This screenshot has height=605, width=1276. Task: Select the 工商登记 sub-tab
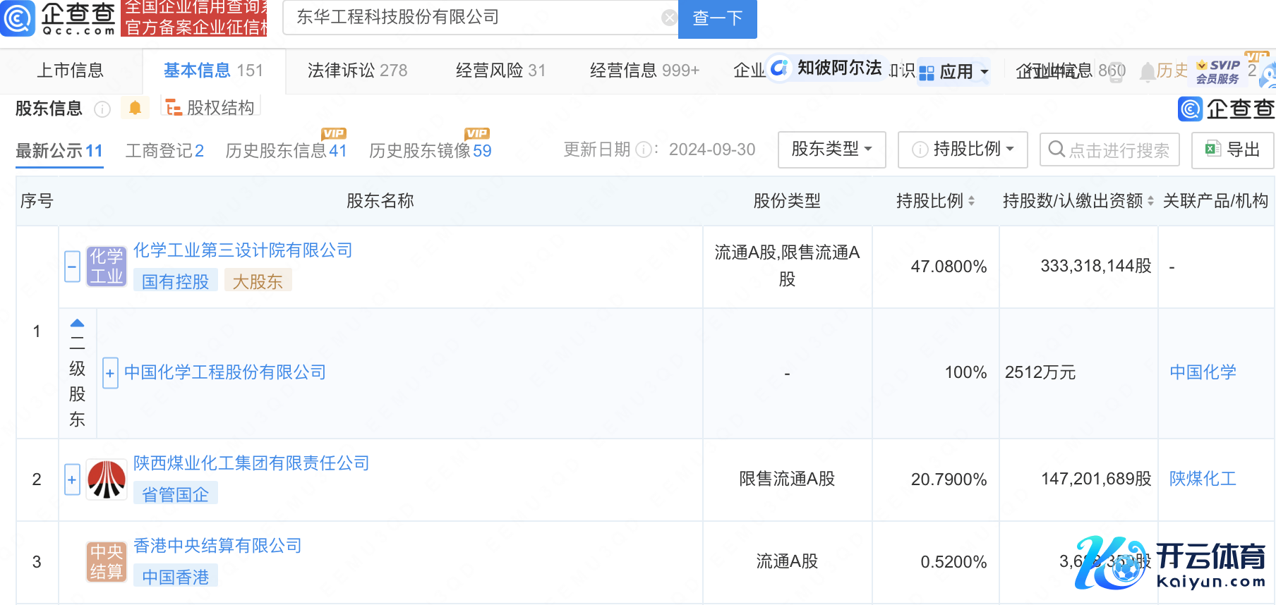pyautogui.click(x=164, y=151)
